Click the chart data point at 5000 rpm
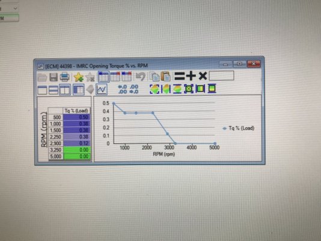 [215, 143]
